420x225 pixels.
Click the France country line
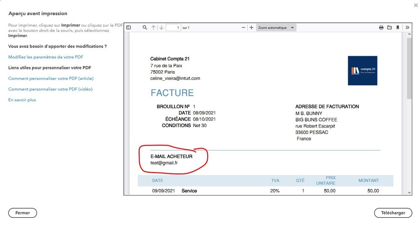coord(304,139)
